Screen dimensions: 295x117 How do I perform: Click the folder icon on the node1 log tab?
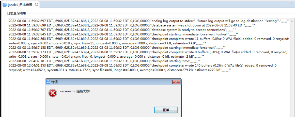pos(4,5)
